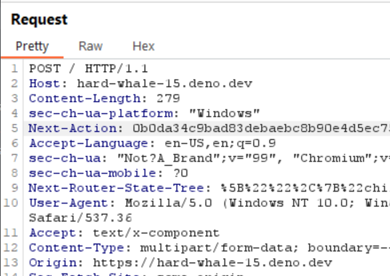Select the ?0 mobile value
The height and width of the screenshot is (276, 390).
(x=180, y=173)
